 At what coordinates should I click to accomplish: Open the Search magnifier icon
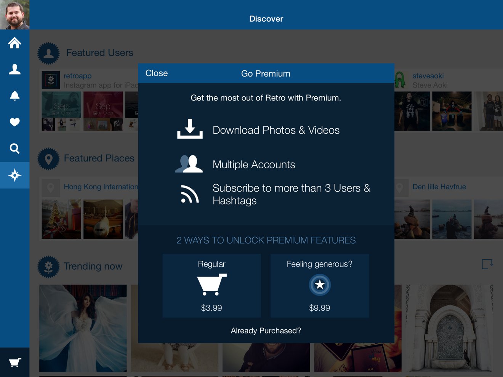pyautogui.click(x=14, y=149)
